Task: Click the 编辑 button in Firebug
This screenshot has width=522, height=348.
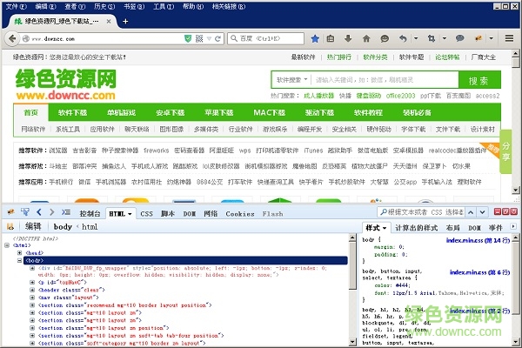Action: pos(33,227)
